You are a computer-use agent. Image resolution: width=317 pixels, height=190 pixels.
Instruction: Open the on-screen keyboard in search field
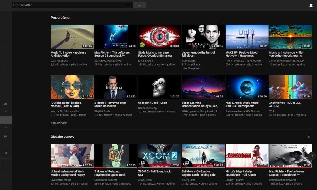(x=128, y=5)
